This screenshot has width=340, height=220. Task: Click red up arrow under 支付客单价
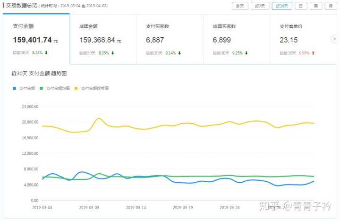pos(313,53)
